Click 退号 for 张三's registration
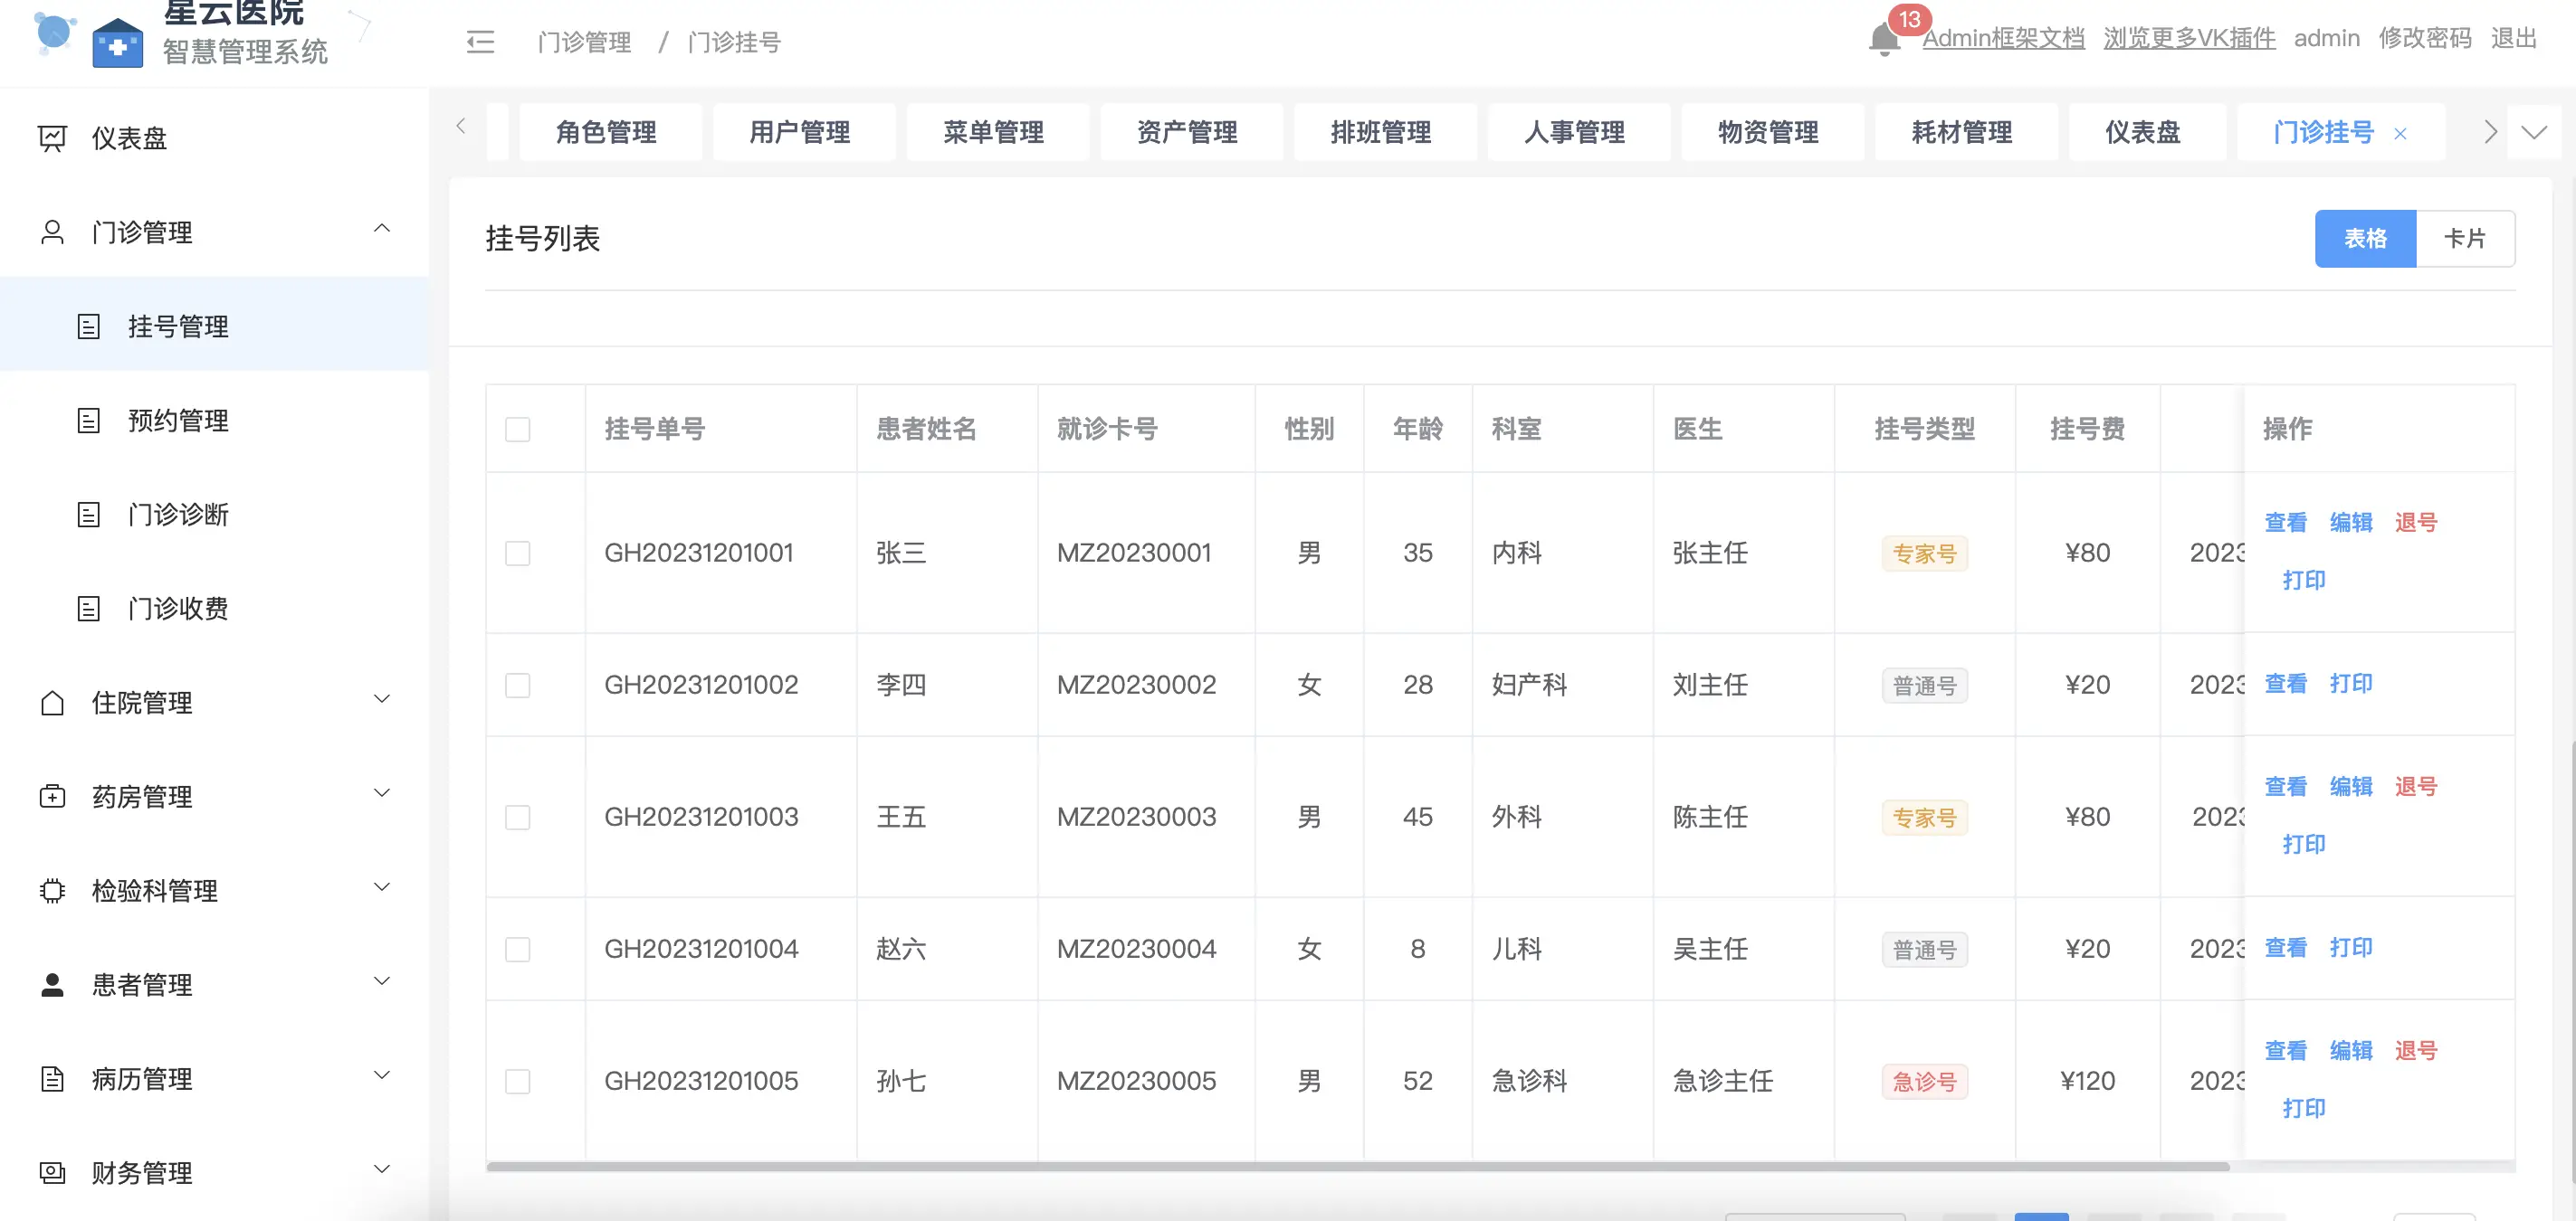 2415,523
